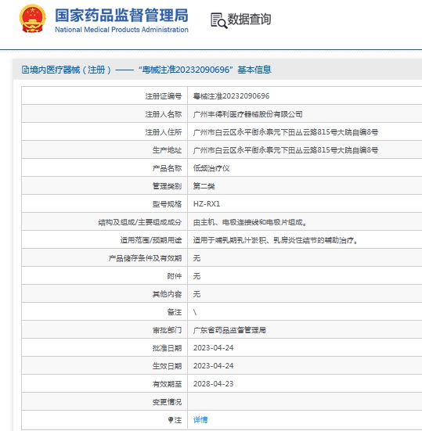Viewport: 422px width, 431px height.
Task: Select model specification HZ-RX1
Action: pos(207,204)
